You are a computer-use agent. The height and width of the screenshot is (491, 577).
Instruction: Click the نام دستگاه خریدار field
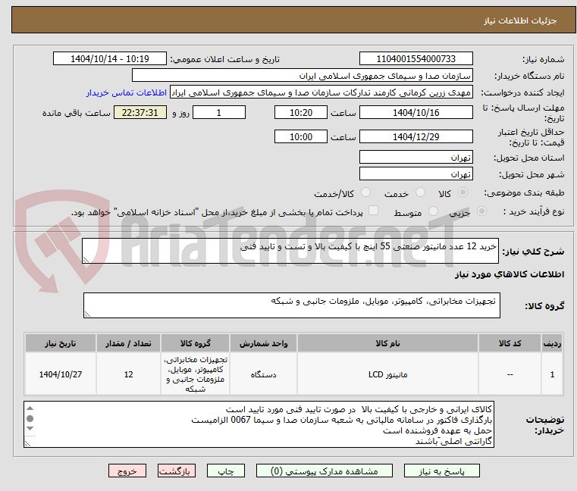pyautogui.click(x=302, y=76)
